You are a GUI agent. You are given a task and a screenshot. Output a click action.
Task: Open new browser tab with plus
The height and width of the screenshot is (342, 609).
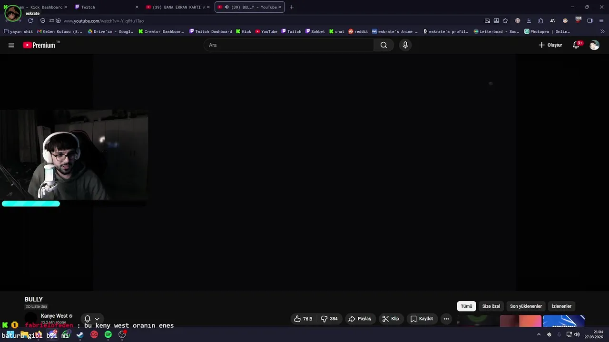click(292, 7)
